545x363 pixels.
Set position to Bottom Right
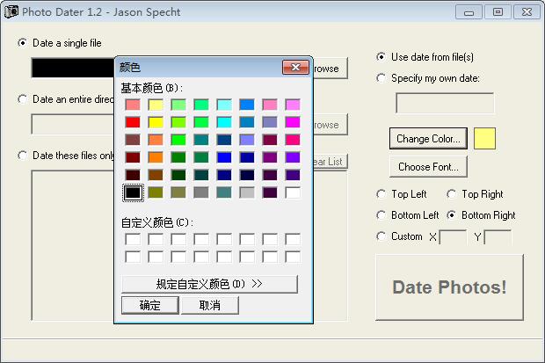tap(452, 215)
